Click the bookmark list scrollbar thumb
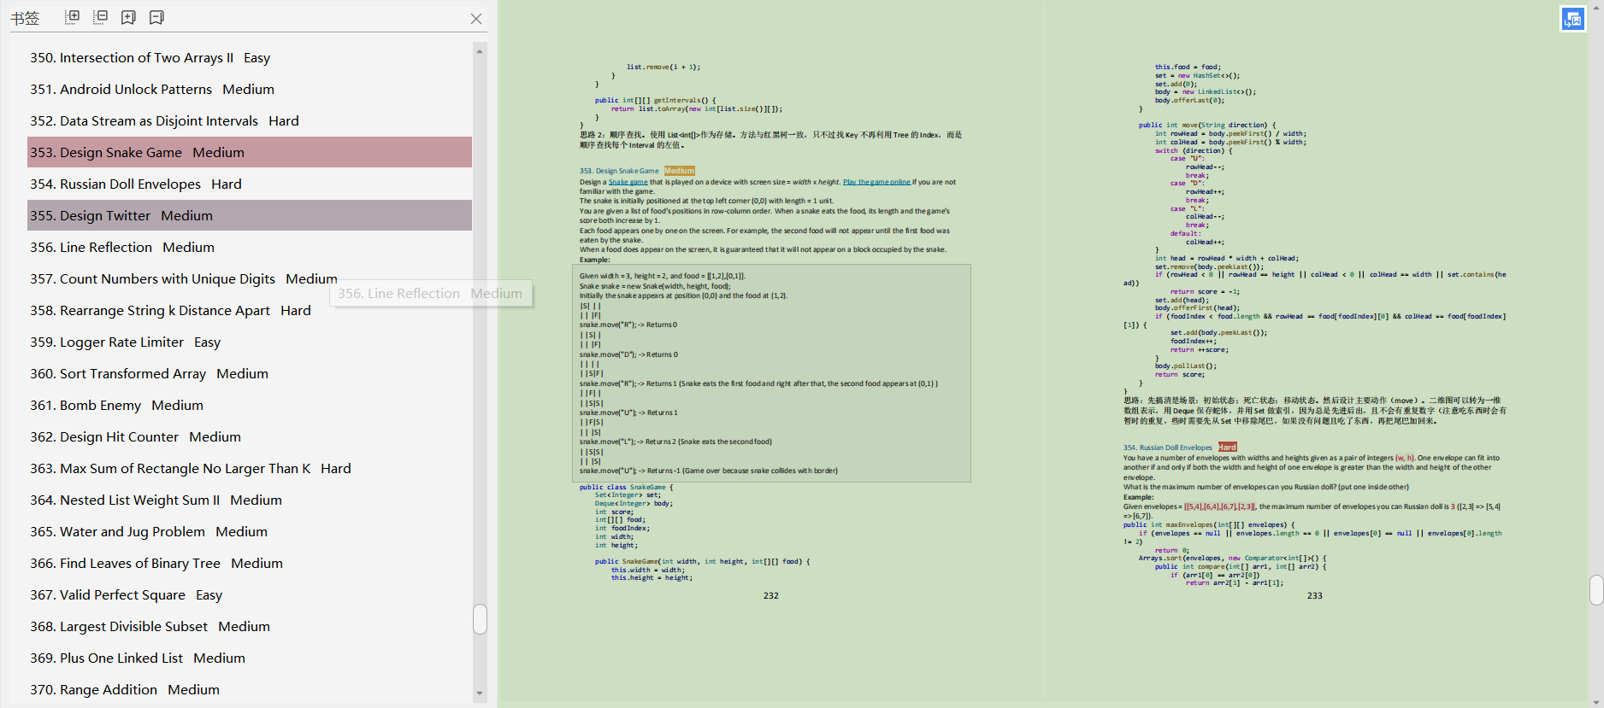Image resolution: width=1604 pixels, height=708 pixels. click(481, 619)
